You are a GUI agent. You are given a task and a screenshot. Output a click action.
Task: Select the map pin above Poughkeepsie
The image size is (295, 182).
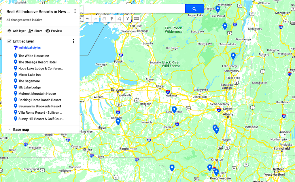(216, 172)
